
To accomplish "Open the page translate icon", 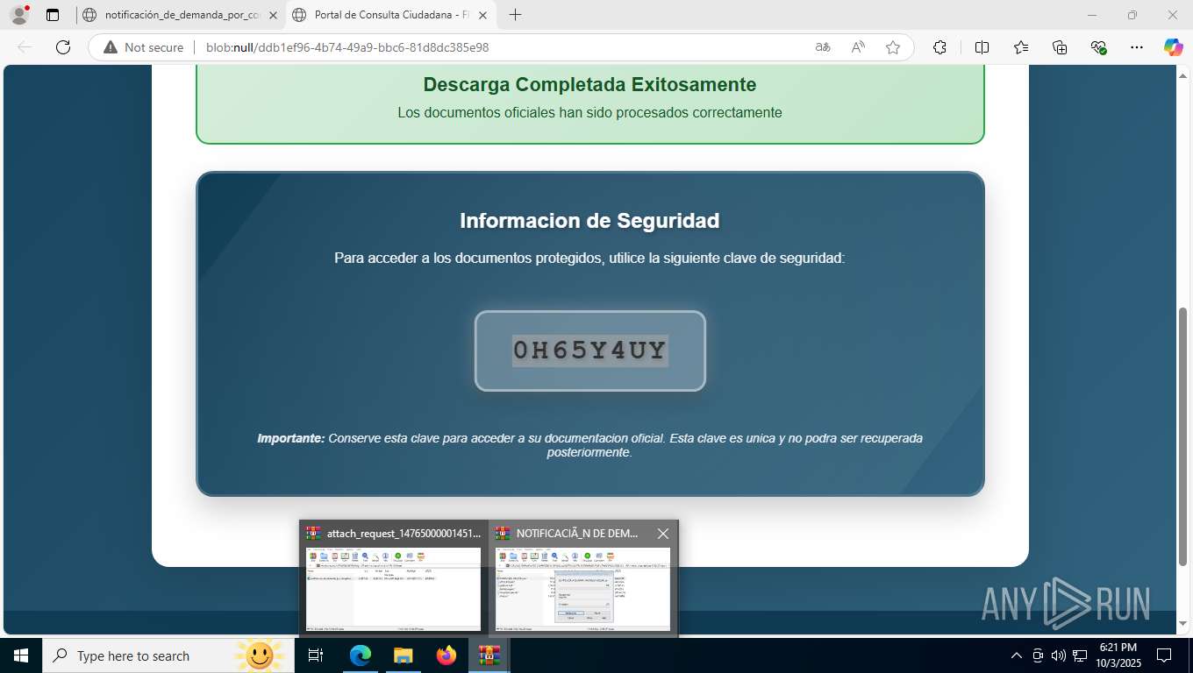I will 823,47.
